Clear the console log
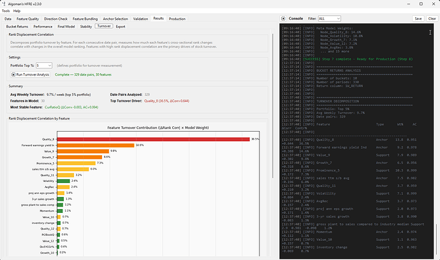 pos(432,18)
